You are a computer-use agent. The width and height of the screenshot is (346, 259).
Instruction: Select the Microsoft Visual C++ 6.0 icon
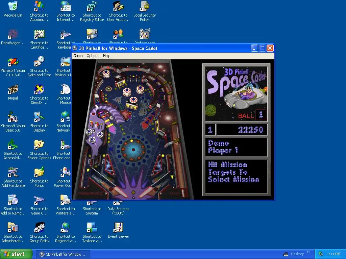point(13,67)
